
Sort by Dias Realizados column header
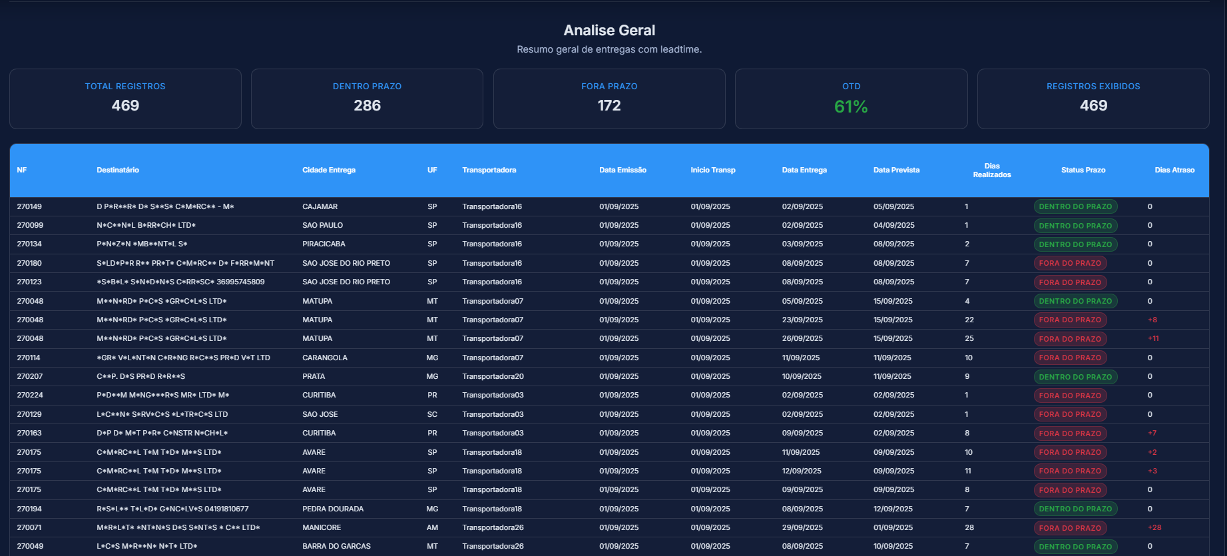pyautogui.click(x=992, y=170)
